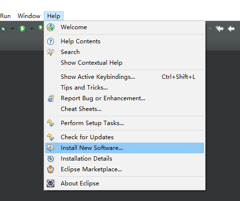240x201 pixels.
Task: Click the Search flashlight icon
Action: tap(51, 52)
